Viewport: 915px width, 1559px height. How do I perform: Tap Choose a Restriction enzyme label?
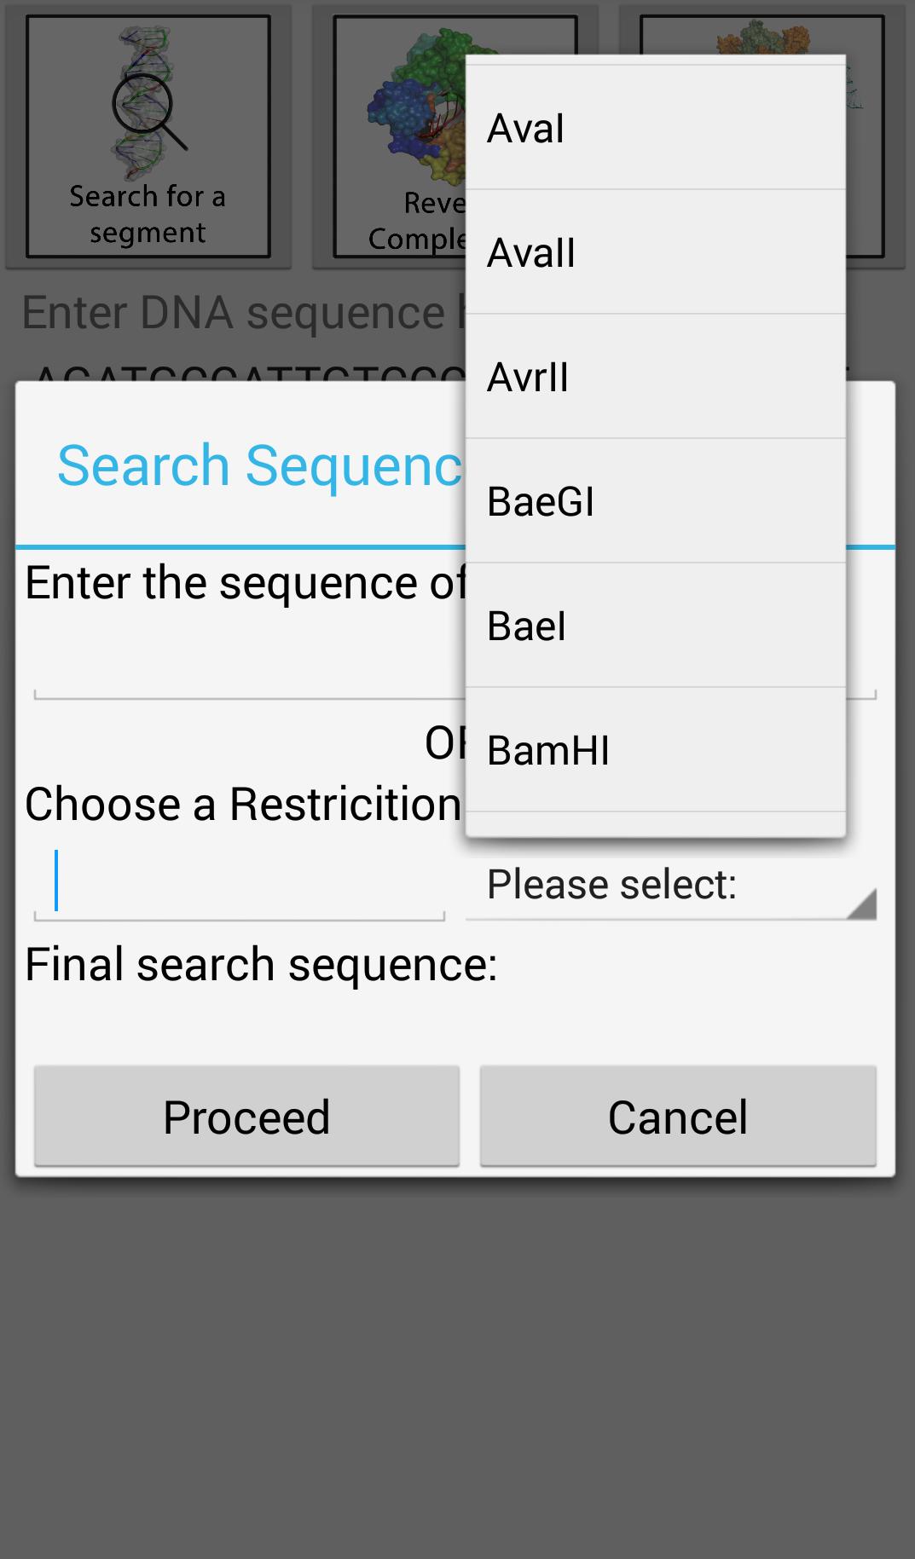click(x=244, y=804)
